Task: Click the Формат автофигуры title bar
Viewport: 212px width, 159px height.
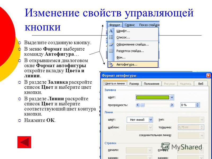Action: tap(156, 76)
